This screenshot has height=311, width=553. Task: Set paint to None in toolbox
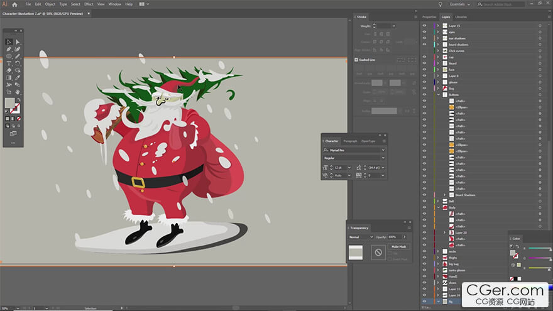(19, 119)
